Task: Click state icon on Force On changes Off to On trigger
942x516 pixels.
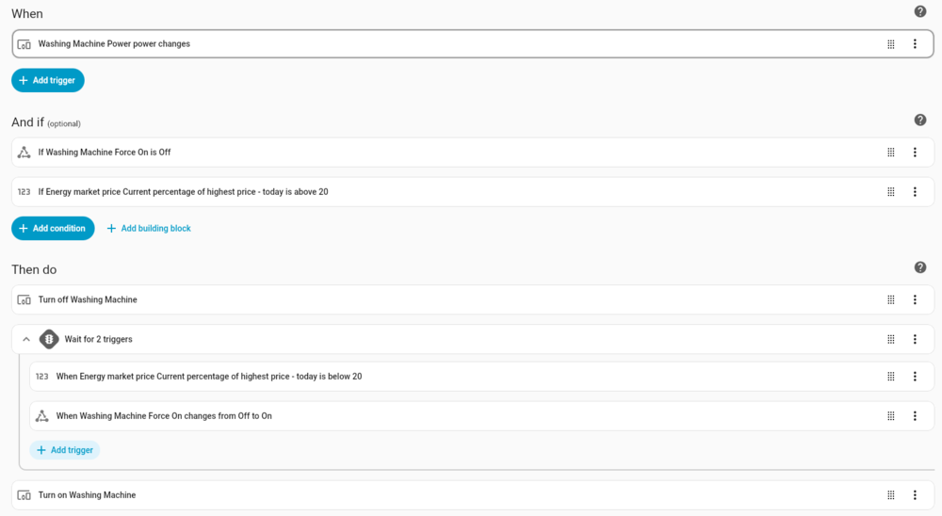Action: [41, 416]
